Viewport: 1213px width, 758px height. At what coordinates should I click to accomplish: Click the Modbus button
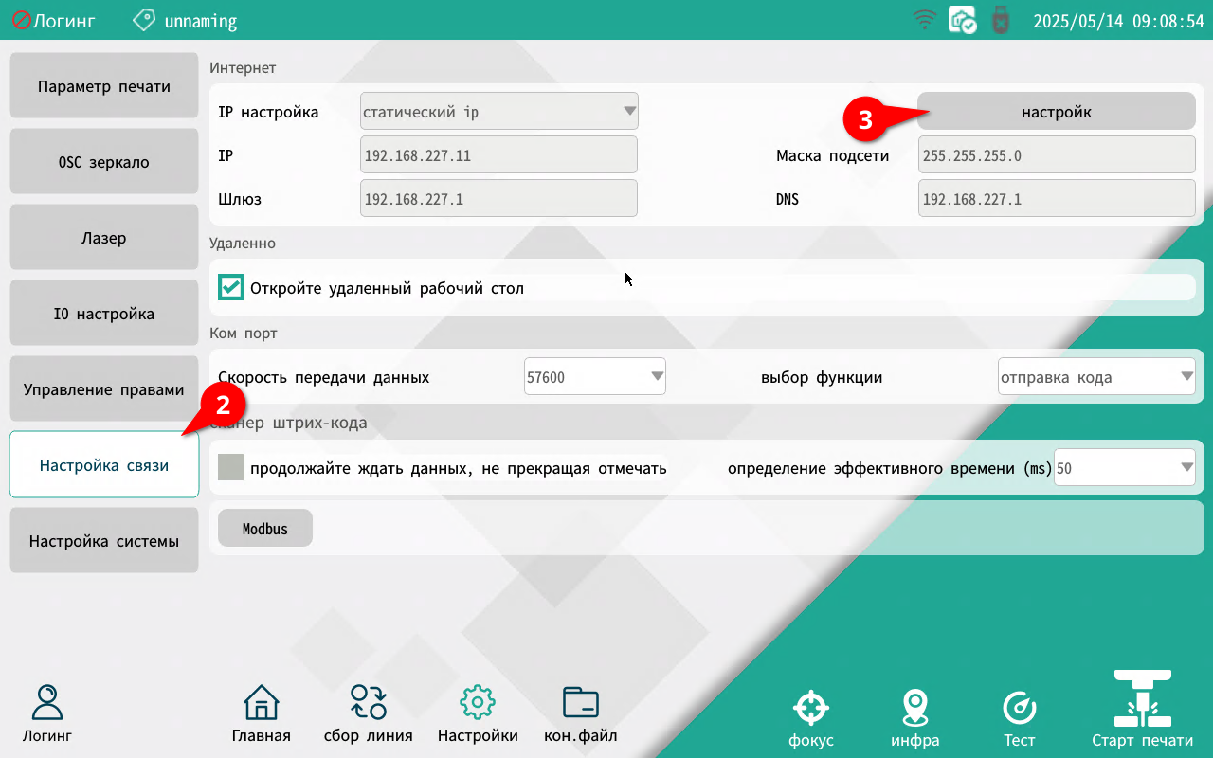click(x=265, y=529)
